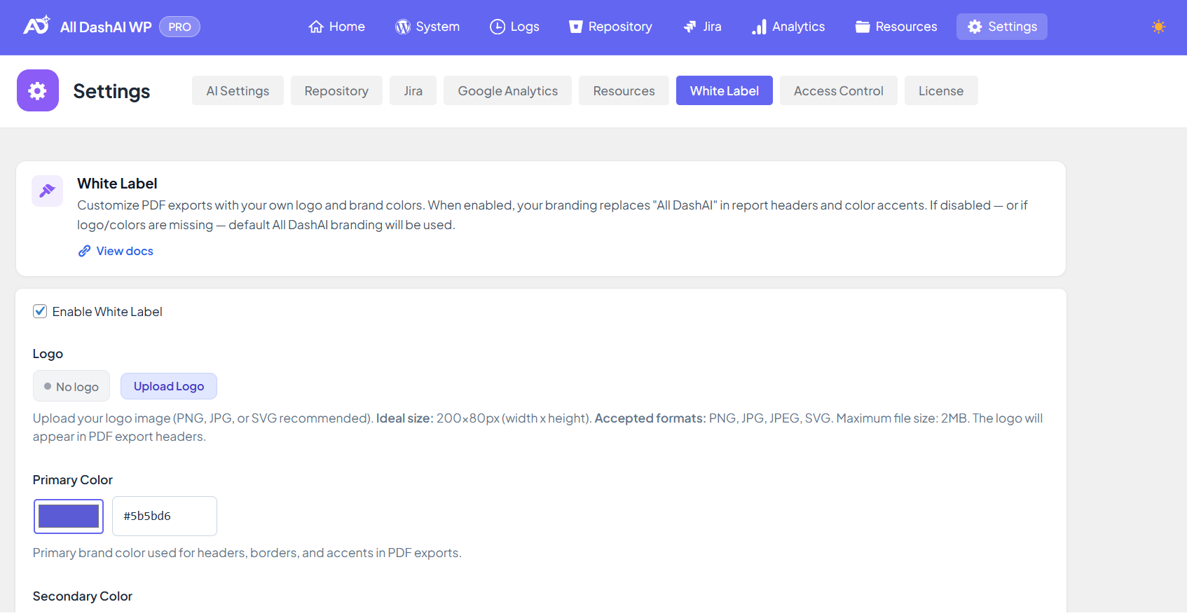1187x616 pixels.
Task: Open the Repository navigation item
Action: [x=610, y=27]
